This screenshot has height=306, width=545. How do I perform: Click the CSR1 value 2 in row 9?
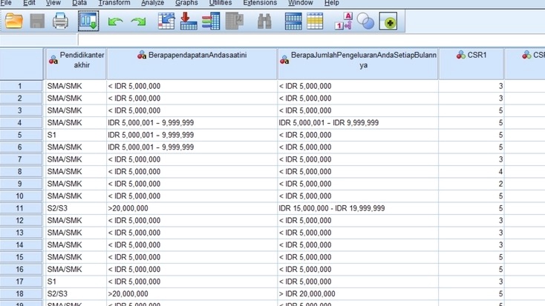click(x=471, y=184)
